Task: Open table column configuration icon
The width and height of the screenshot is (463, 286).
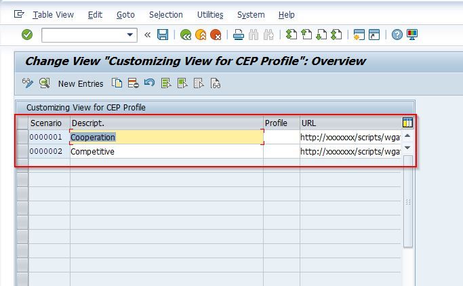Action: tap(407, 122)
